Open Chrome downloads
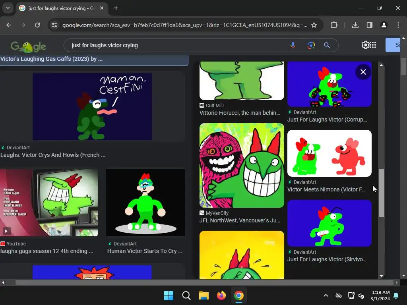 (355, 25)
